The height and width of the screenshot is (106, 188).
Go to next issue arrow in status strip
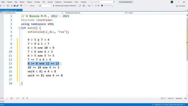point(27,98)
